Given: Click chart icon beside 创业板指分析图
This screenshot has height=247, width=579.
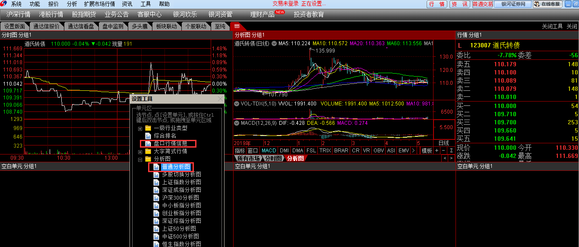Looking at the screenshot, I should point(156,213).
